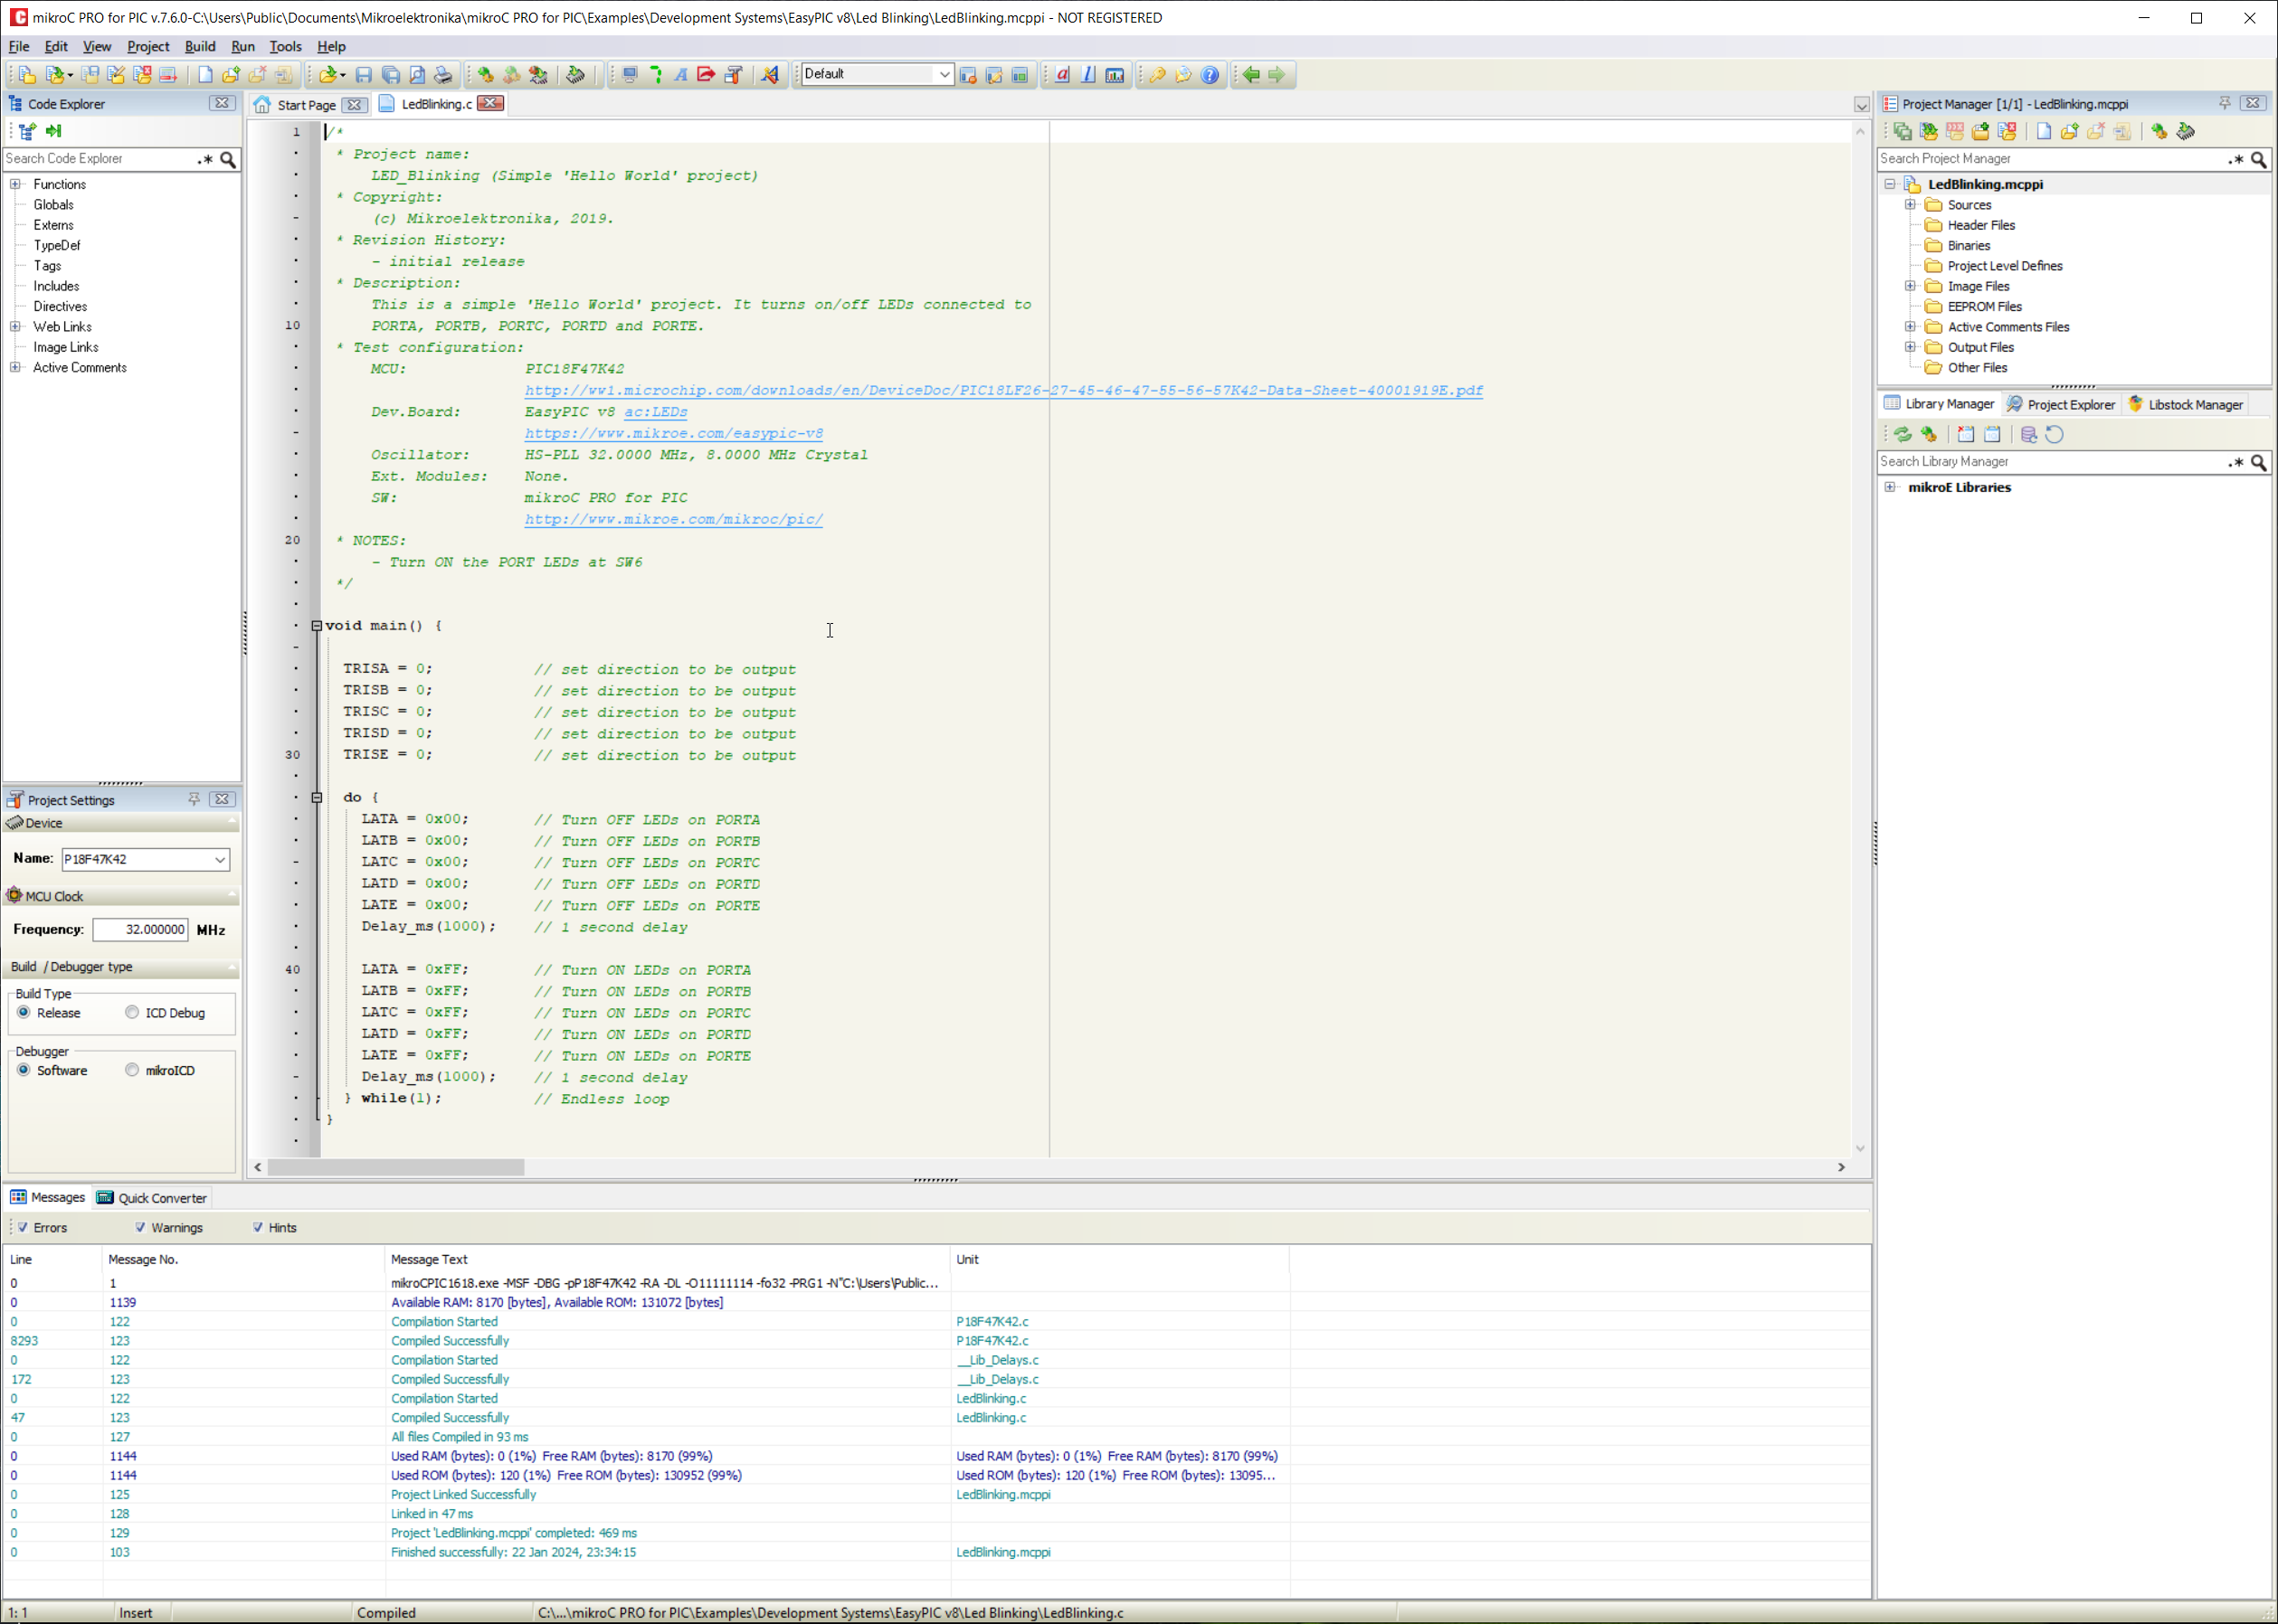Screen dimensions: 2278x1624
Task: Select the Software debugger radio button
Action: [x=23, y=1070]
